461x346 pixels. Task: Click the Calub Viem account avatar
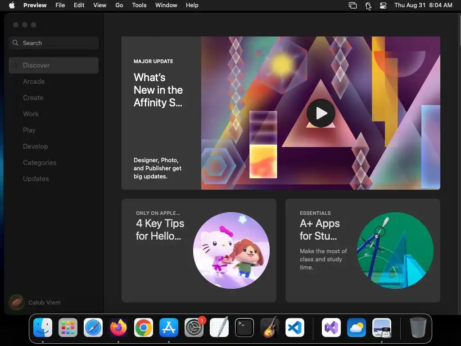pyautogui.click(x=17, y=302)
